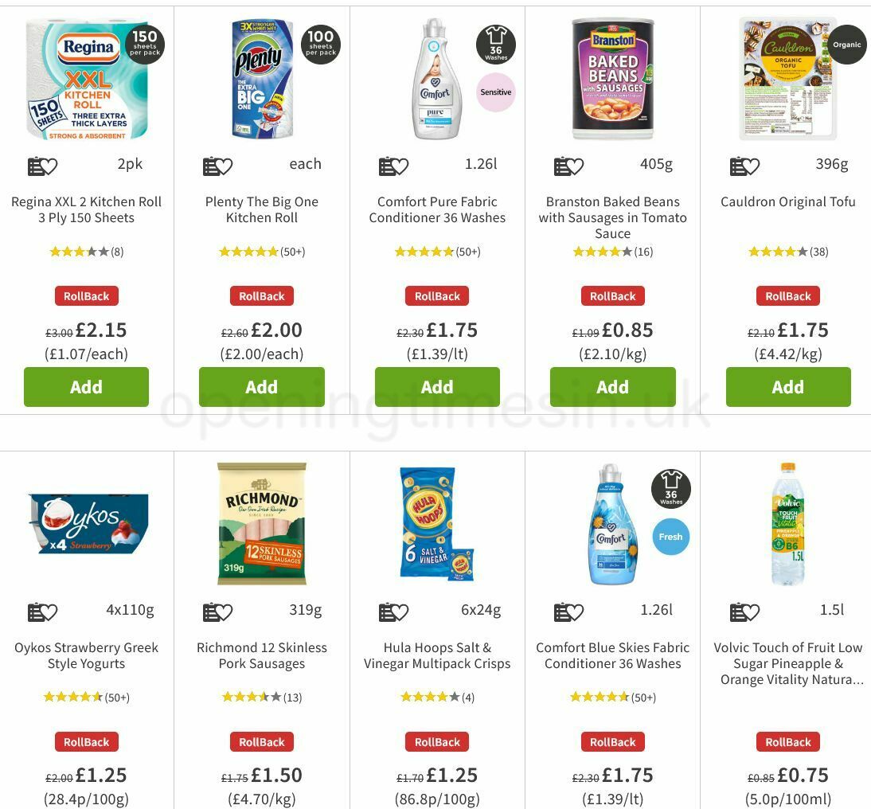
Task: Click the RollBack badge on Hula Hoops
Action: [437, 741]
